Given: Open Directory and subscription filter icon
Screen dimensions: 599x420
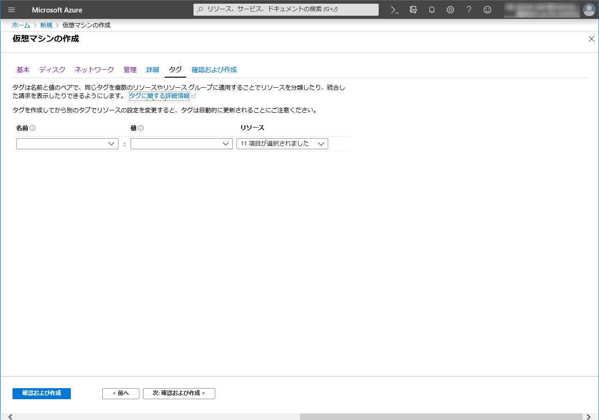Looking at the screenshot, I should pos(413,10).
